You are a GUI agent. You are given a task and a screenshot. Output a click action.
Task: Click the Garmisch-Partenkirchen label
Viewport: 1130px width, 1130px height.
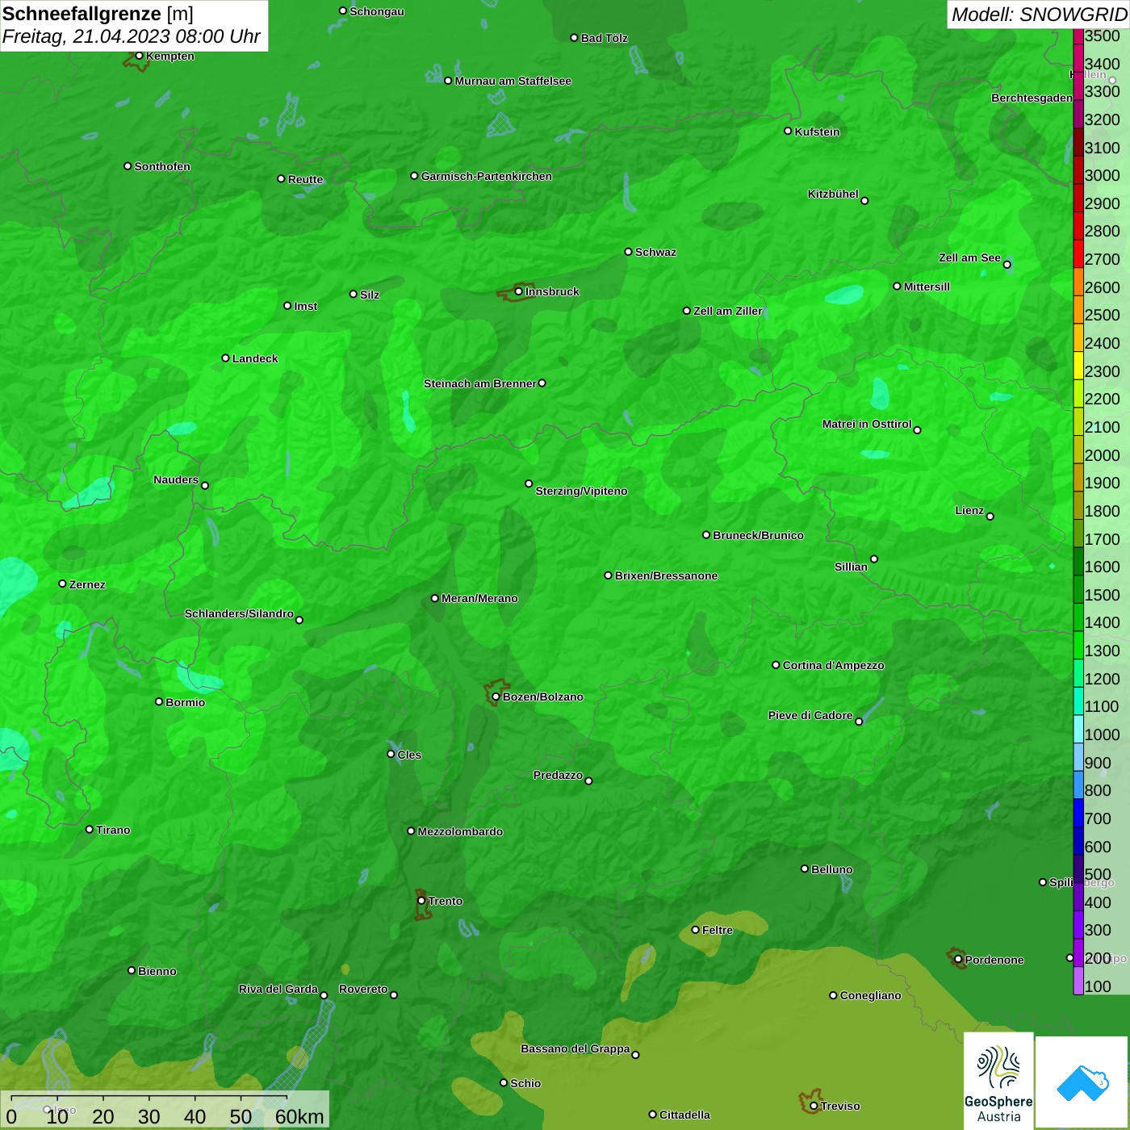pos(487,176)
